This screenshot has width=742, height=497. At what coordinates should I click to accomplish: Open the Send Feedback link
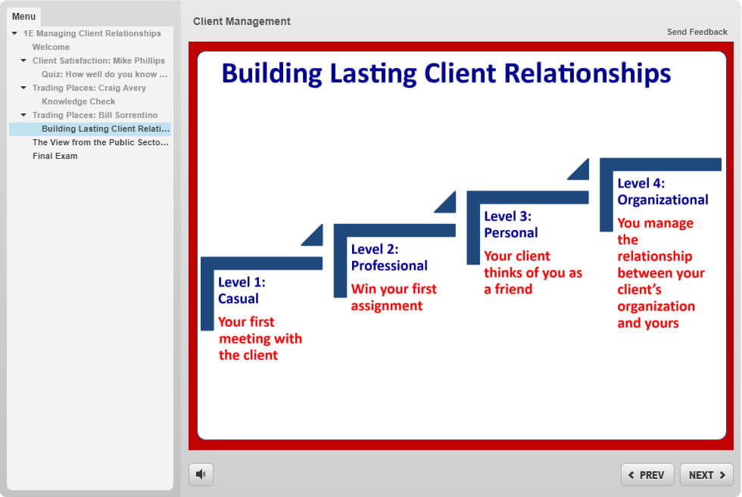click(x=697, y=32)
